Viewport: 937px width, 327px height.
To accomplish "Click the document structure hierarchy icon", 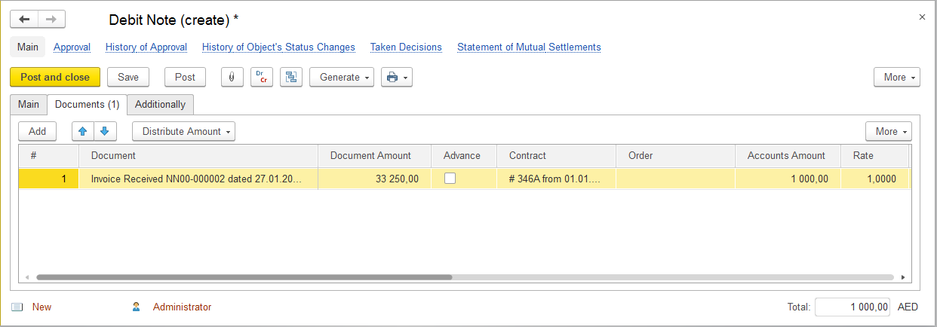I will [290, 77].
